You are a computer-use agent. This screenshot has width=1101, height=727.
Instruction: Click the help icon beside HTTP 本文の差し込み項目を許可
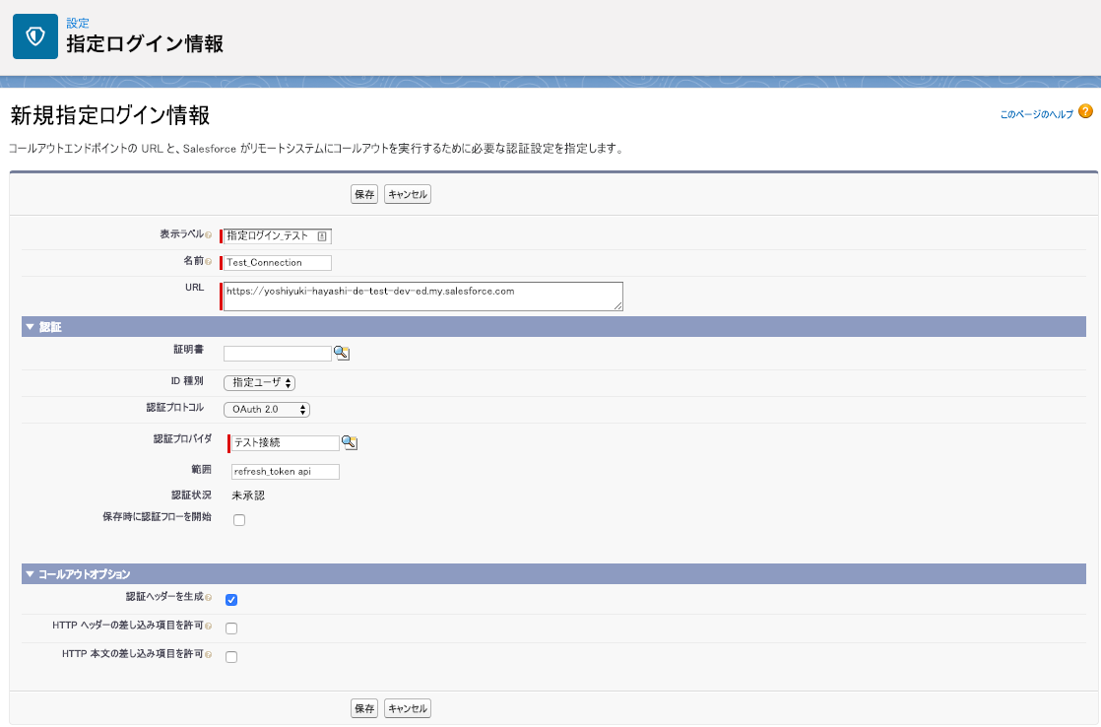[x=208, y=655]
